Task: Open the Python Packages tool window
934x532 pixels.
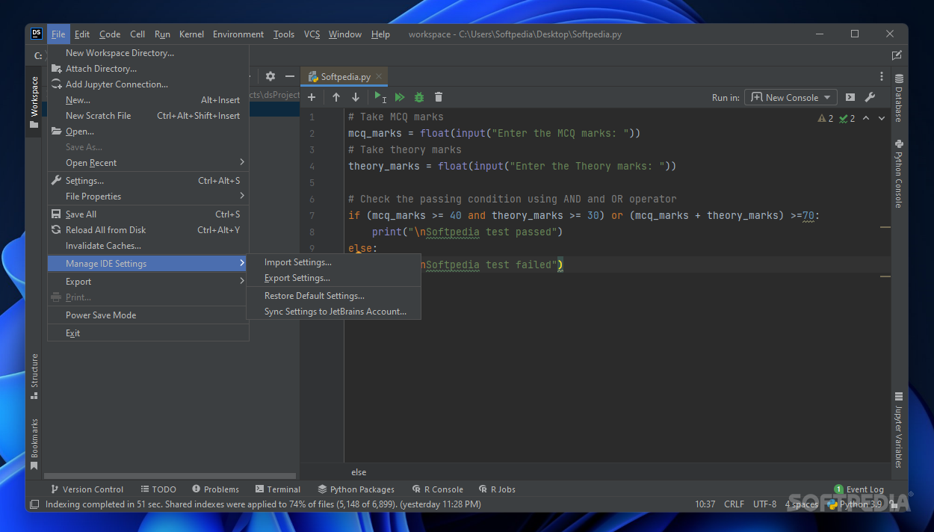Action: tap(356, 489)
